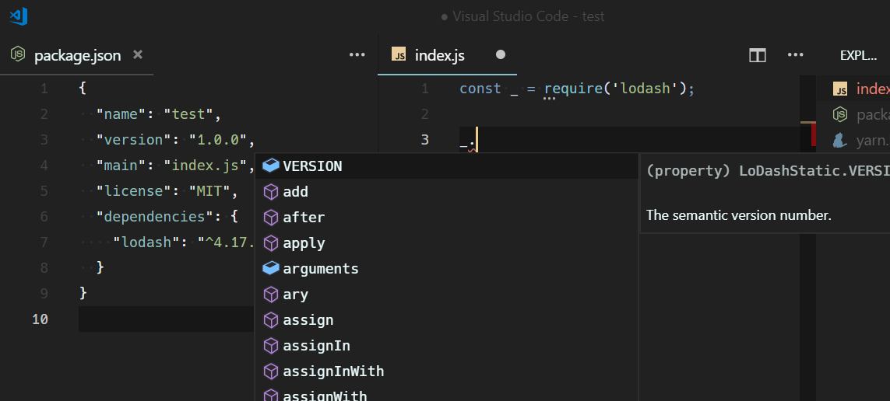This screenshot has height=401, width=890.
Task: Open package.json in the Explorer file list
Action: coord(853,114)
